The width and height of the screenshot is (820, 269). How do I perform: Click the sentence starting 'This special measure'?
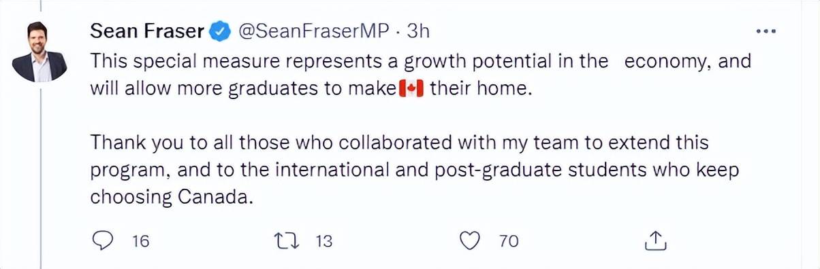point(420,75)
